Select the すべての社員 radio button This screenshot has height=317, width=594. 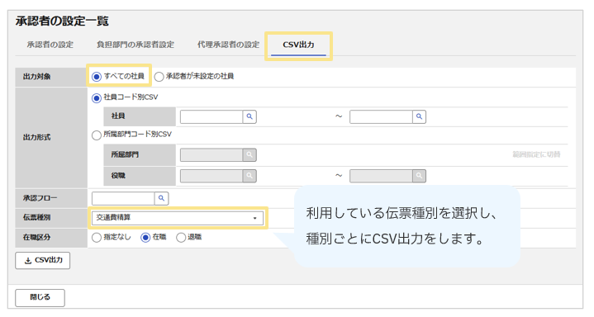[97, 77]
